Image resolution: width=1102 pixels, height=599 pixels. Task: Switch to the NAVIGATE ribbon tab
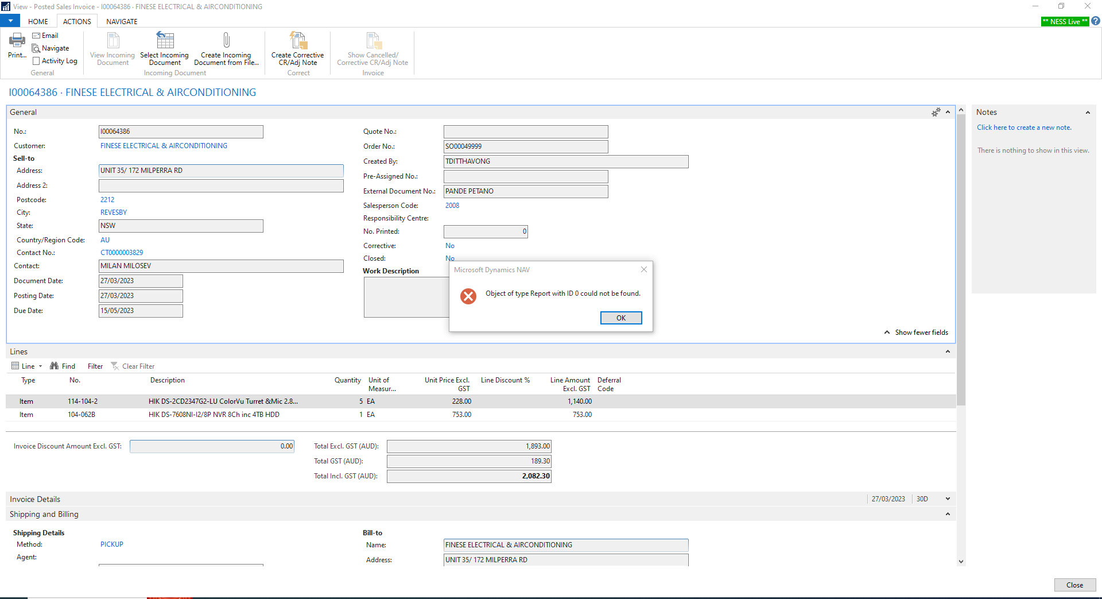(x=122, y=21)
